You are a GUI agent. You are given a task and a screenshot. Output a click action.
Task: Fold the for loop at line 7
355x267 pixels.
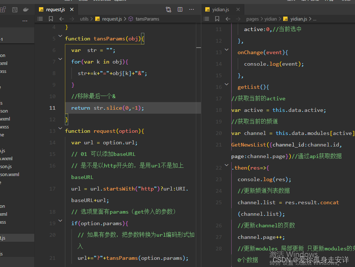coord(60,59)
